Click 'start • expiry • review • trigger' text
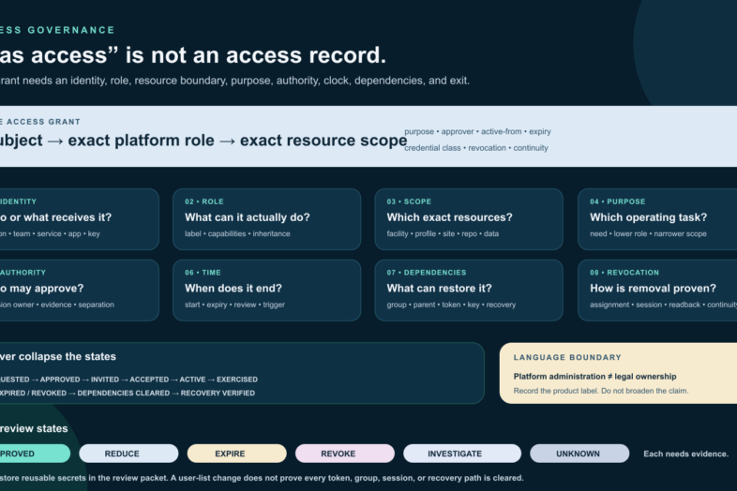 pyautogui.click(x=234, y=305)
